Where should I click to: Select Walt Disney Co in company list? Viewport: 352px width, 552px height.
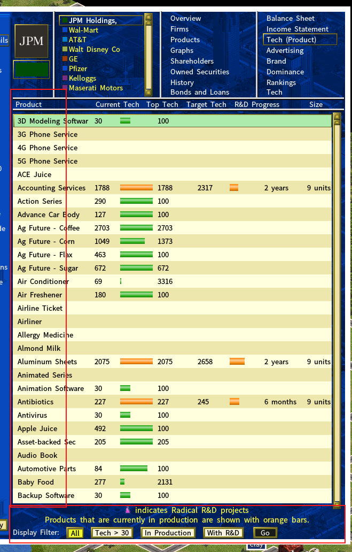pos(94,49)
